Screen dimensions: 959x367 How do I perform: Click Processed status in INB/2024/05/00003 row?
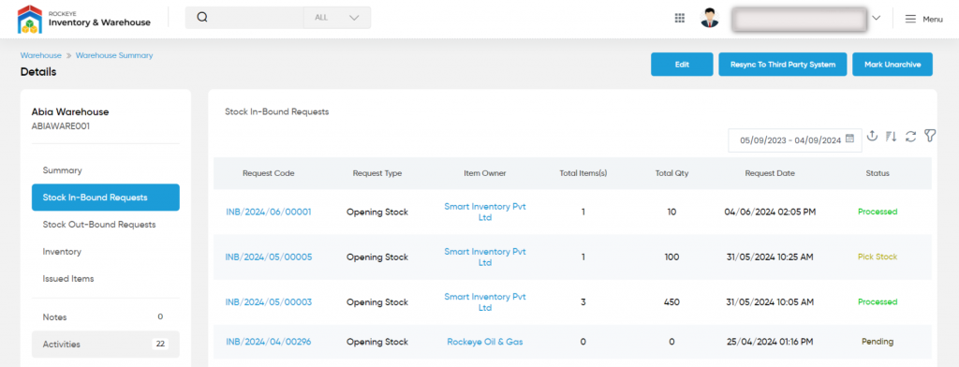[878, 302]
